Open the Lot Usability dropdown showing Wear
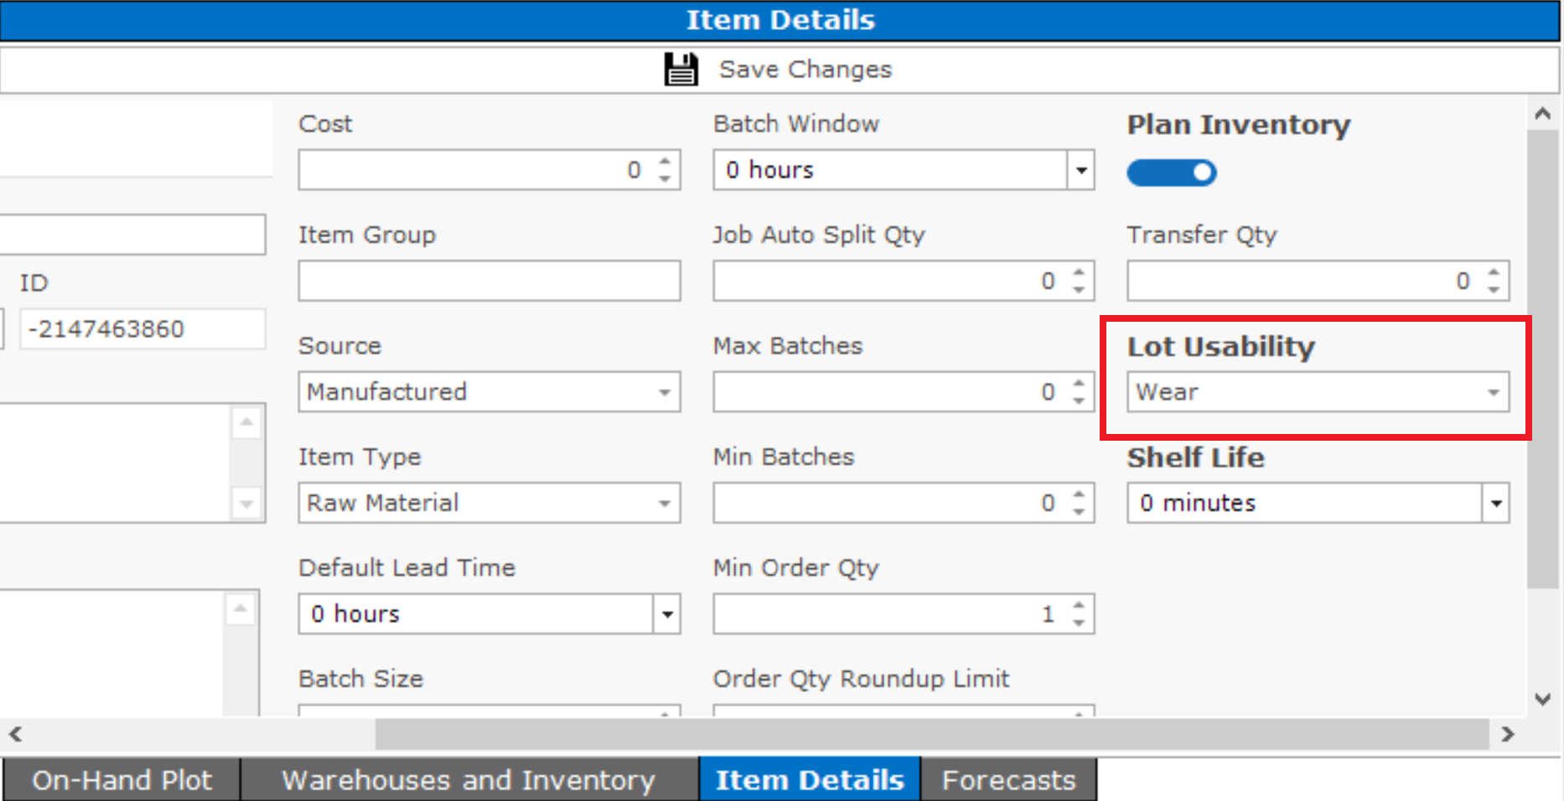The width and height of the screenshot is (1564, 801). coord(1318,392)
